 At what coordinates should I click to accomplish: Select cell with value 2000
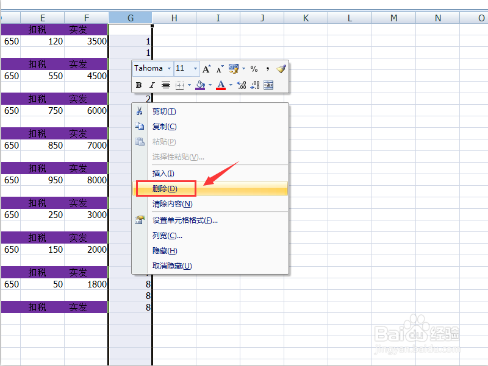(86, 250)
